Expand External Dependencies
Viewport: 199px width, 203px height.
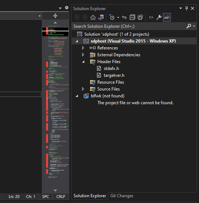[83, 55]
